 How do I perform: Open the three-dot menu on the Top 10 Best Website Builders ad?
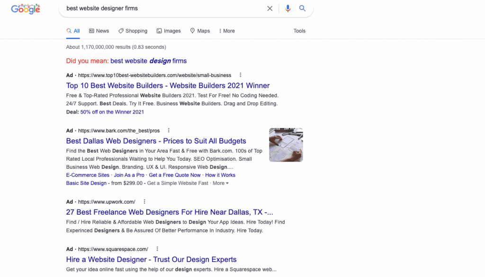240,75
